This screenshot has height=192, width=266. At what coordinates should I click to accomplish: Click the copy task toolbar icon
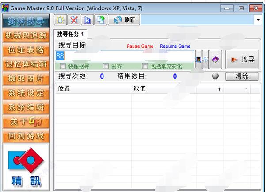point(101,20)
